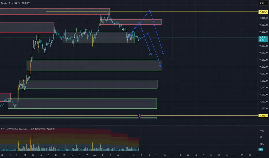Click the lightning event icon on the chart
The height and width of the screenshot is (158, 269).
[139, 117]
